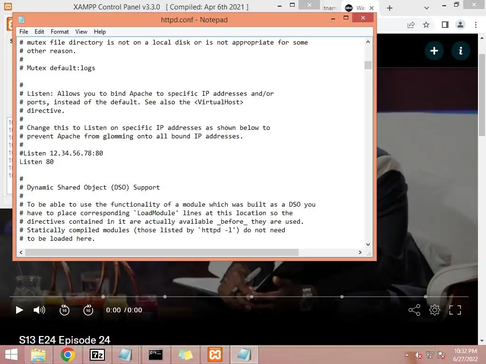Click the video progress bar
The height and width of the screenshot is (364, 486).
[239, 297]
